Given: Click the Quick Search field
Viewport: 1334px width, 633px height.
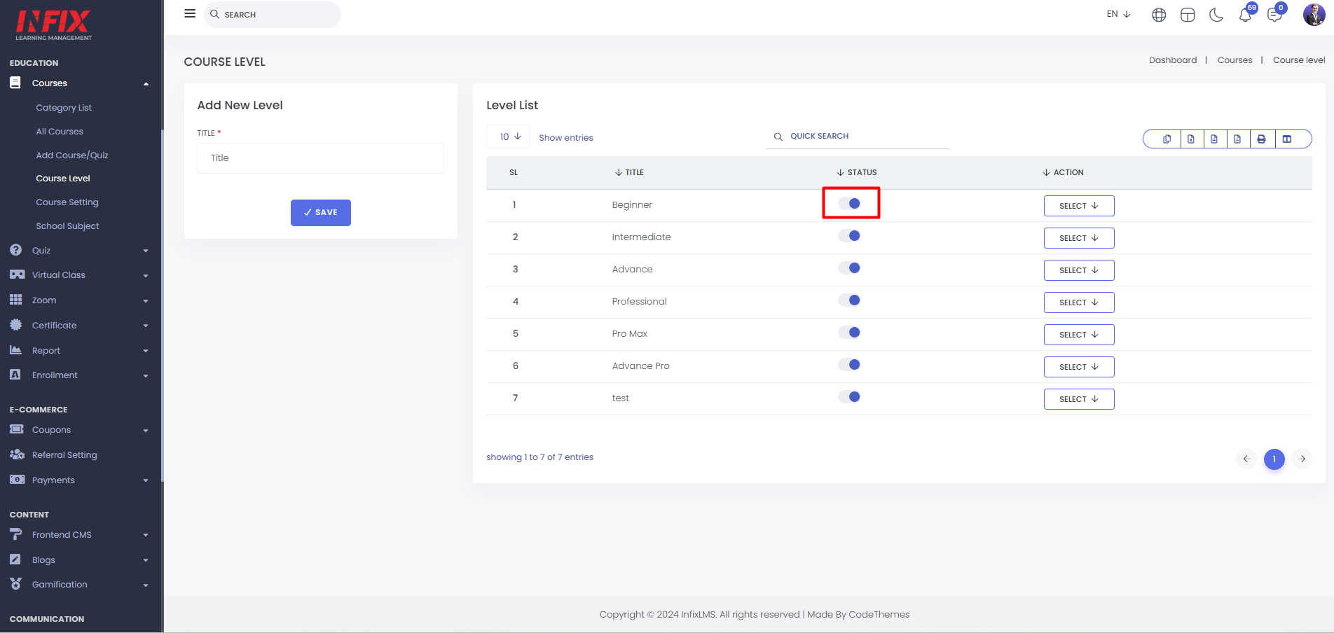Looking at the screenshot, I should 858,137.
